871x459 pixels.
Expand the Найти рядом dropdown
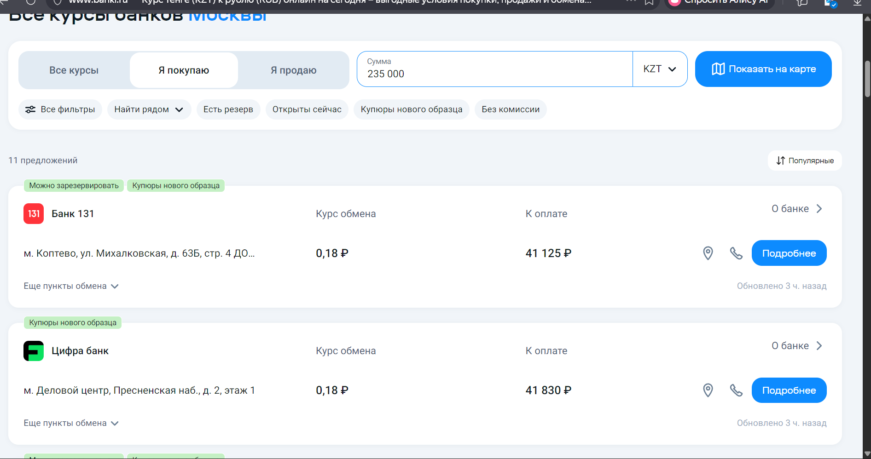click(149, 109)
